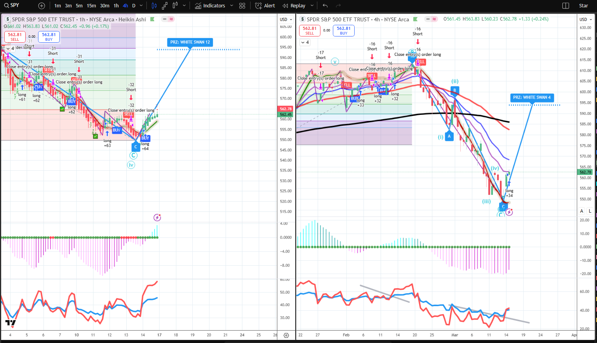Toggle the pink approx mode on 1h chart
597x343 pixels.
pyautogui.click(x=171, y=19)
